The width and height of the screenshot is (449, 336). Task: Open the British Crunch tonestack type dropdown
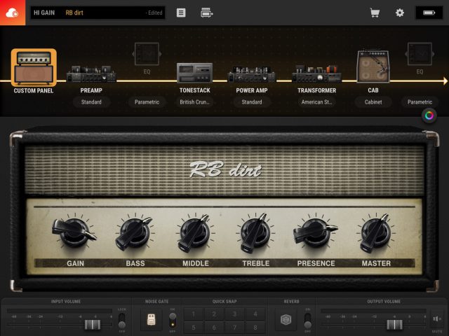pyautogui.click(x=194, y=102)
